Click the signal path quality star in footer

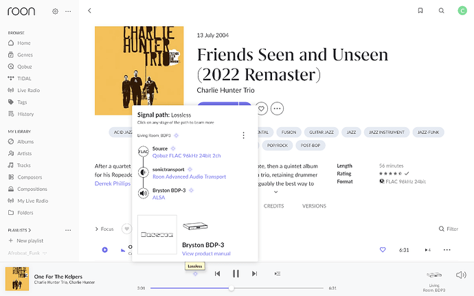pos(195,273)
